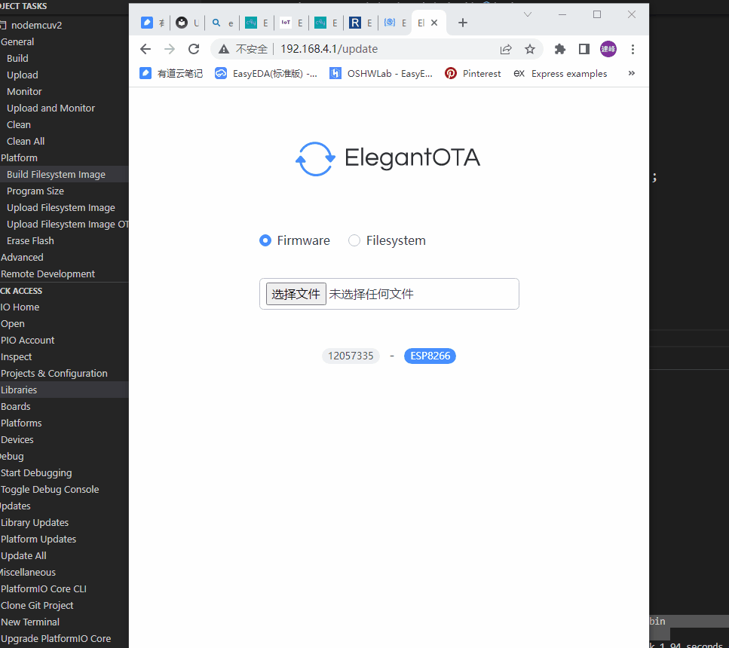Click Start Debugging
Viewport: 729px width, 648px height.
[x=36, y=472]
